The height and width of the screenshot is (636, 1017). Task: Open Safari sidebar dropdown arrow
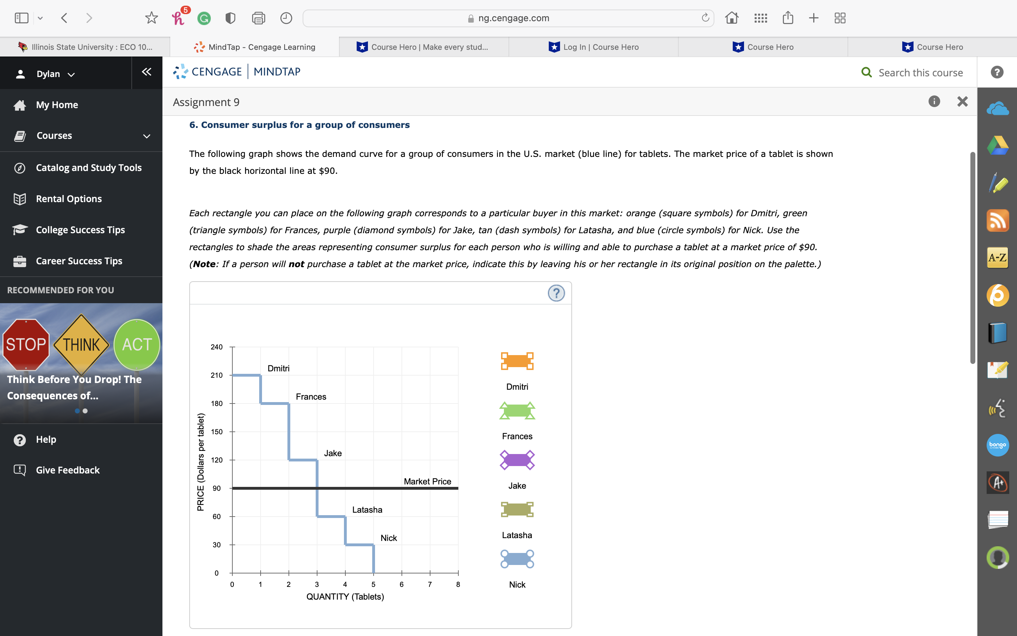point(40,18)
